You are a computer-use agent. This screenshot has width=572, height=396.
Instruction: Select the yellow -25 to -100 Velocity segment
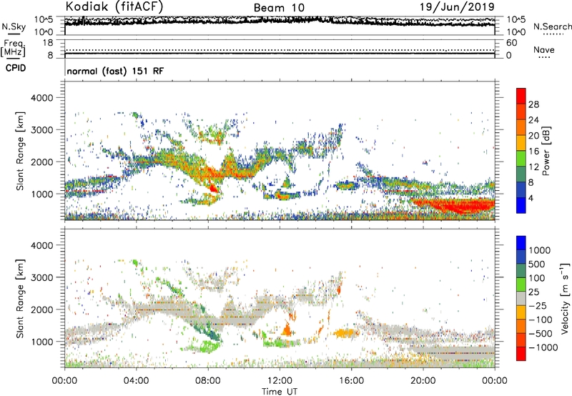pos(521,312)
